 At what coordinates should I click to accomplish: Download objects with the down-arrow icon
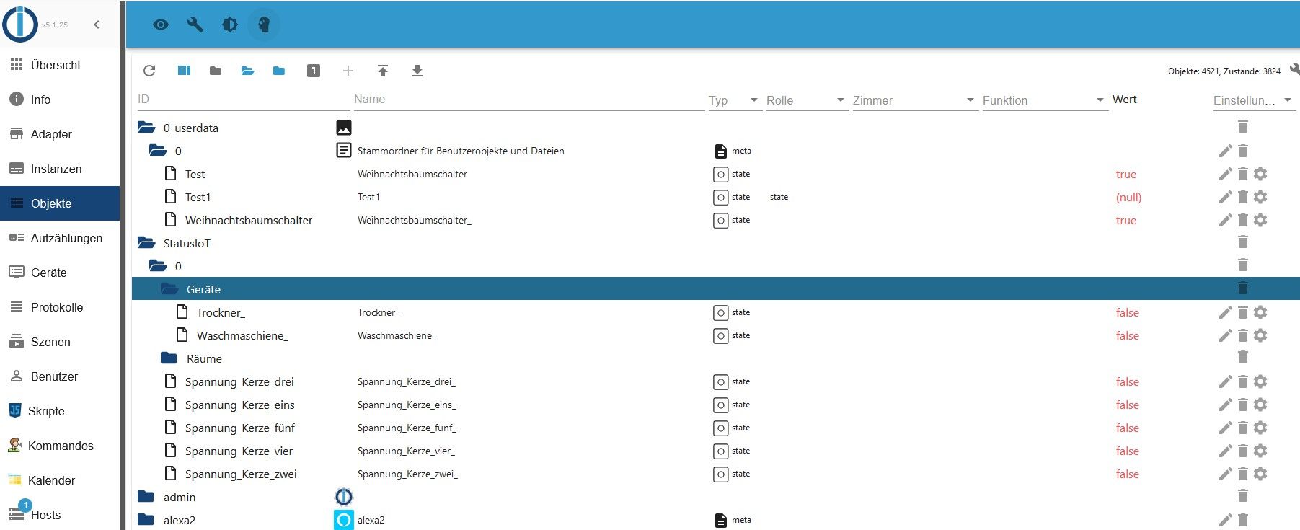[x=417, y=71]
